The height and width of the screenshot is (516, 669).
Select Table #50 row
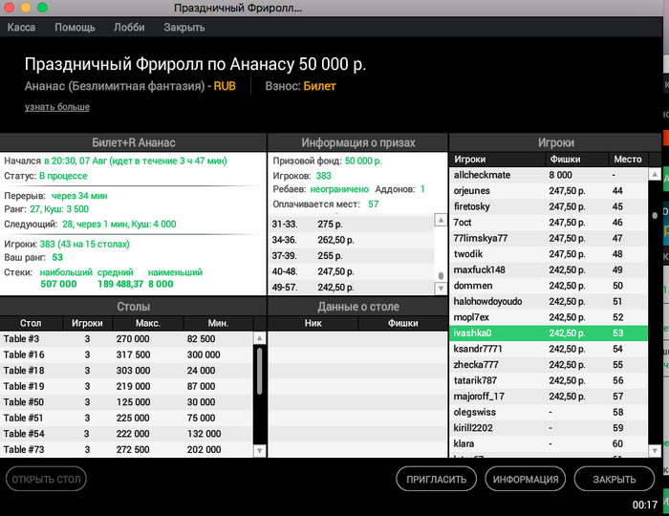pos(127,402)
